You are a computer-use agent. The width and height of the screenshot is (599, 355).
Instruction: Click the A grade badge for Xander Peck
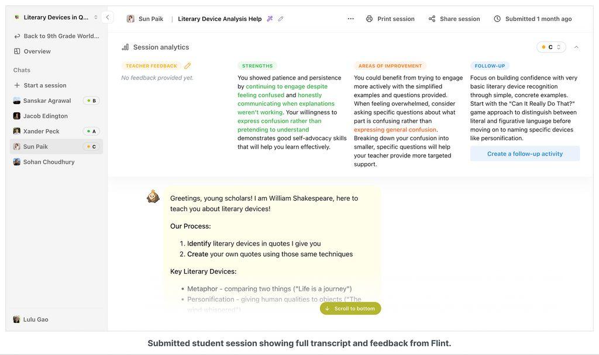tap(91, 131)
